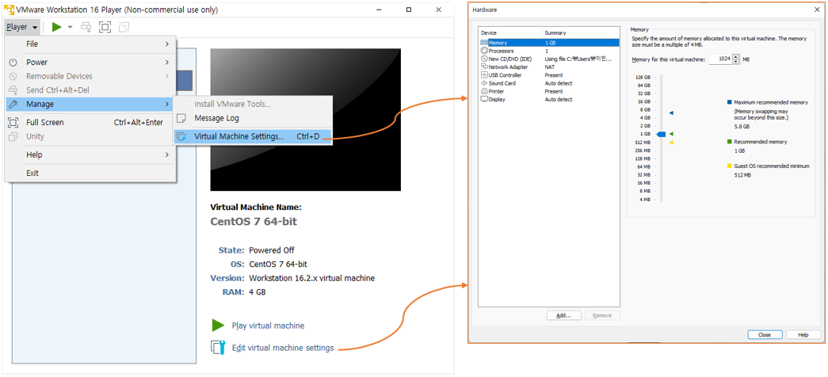Click the Full Screen menu entry icon
The width and height of the screenshot is (828, 377).
point(13,123)
